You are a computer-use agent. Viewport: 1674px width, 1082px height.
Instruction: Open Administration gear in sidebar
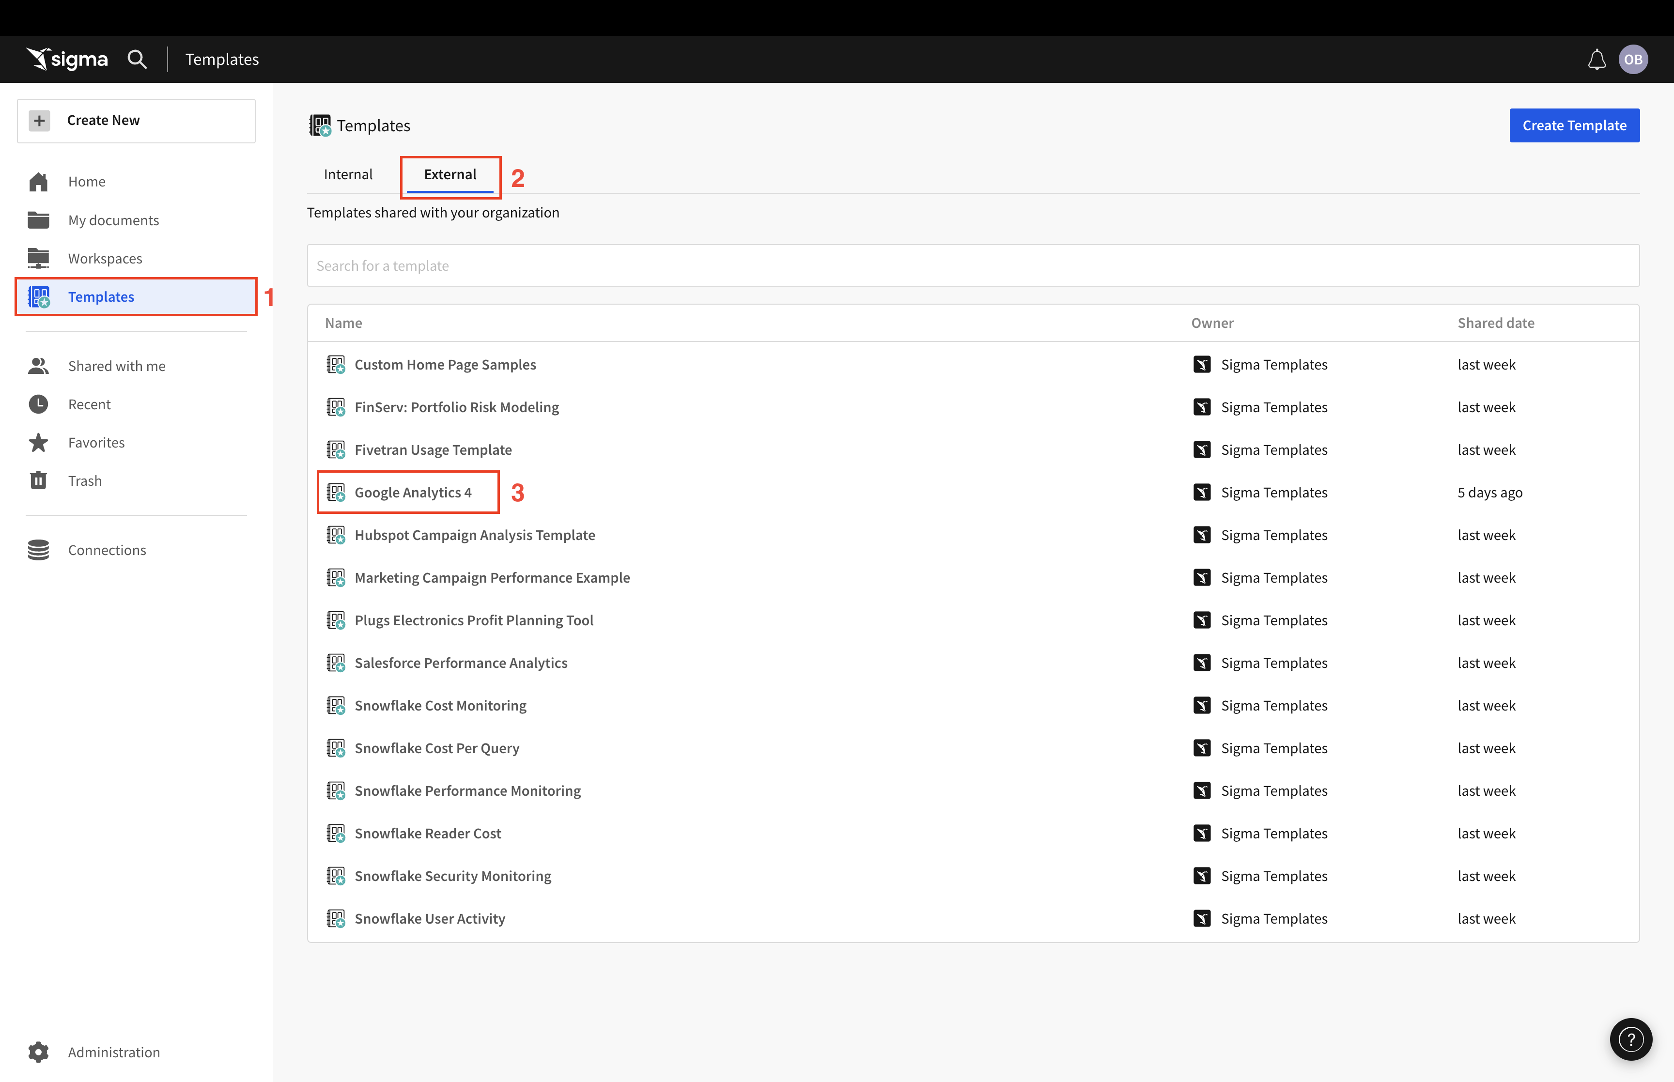39,1052
